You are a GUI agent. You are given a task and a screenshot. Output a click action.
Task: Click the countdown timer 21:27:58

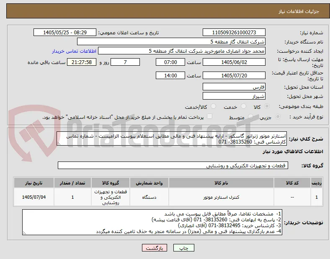pyautogui.click(x=82, y=62)
